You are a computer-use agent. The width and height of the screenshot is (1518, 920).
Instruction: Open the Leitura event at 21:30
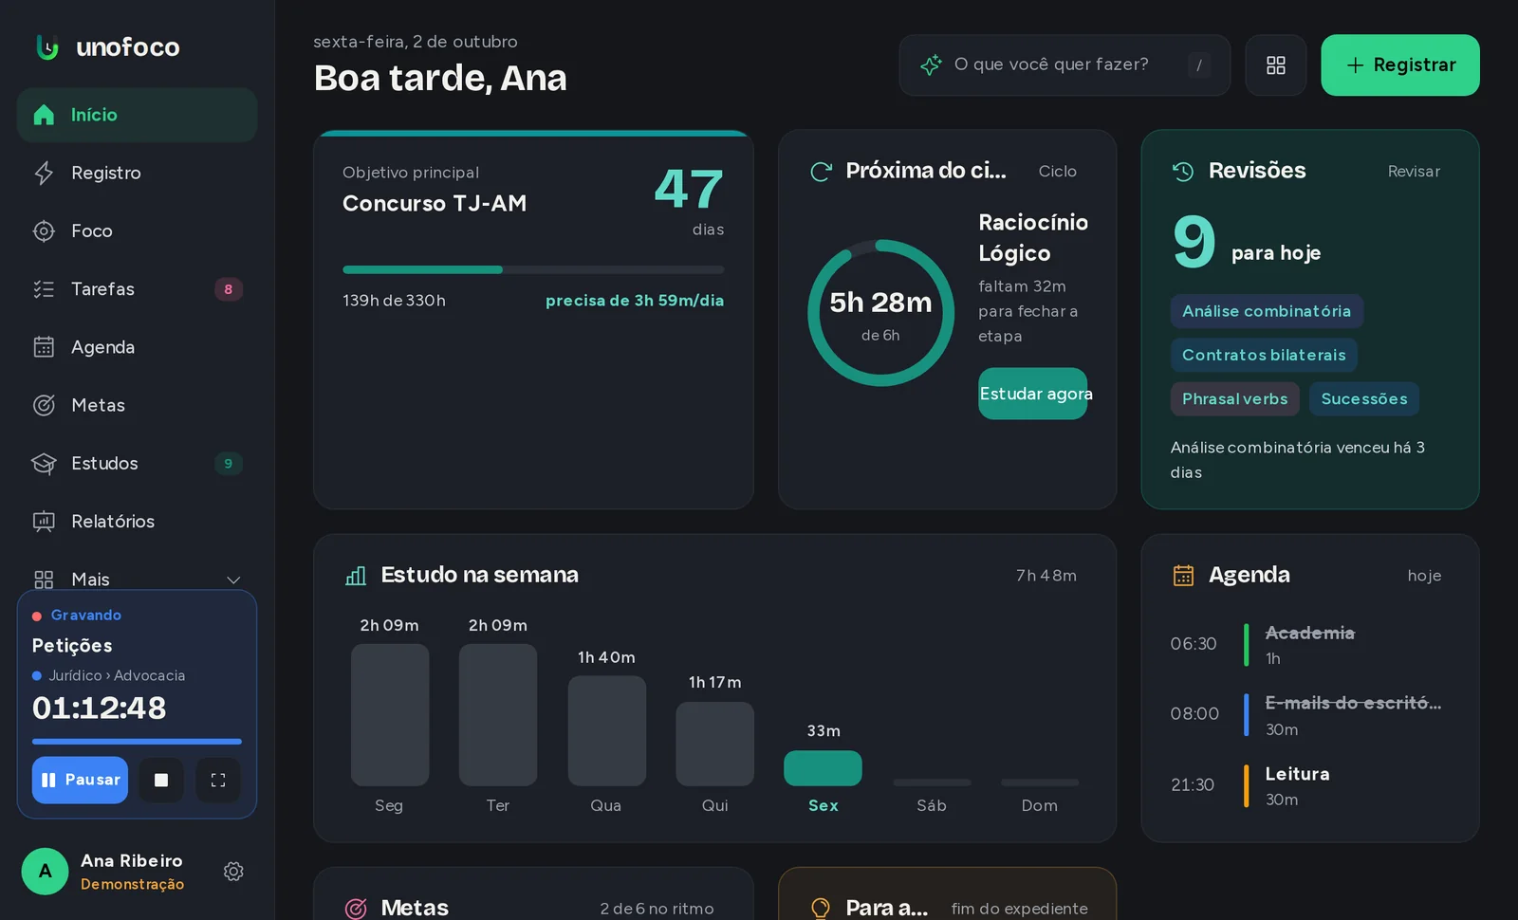click(1309, 785)
